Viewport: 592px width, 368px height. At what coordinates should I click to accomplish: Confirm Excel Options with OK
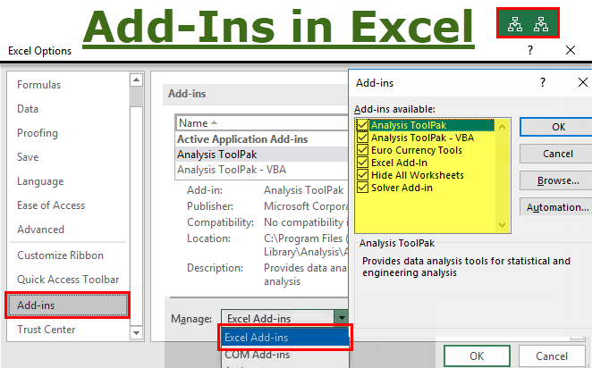[477, 355]
